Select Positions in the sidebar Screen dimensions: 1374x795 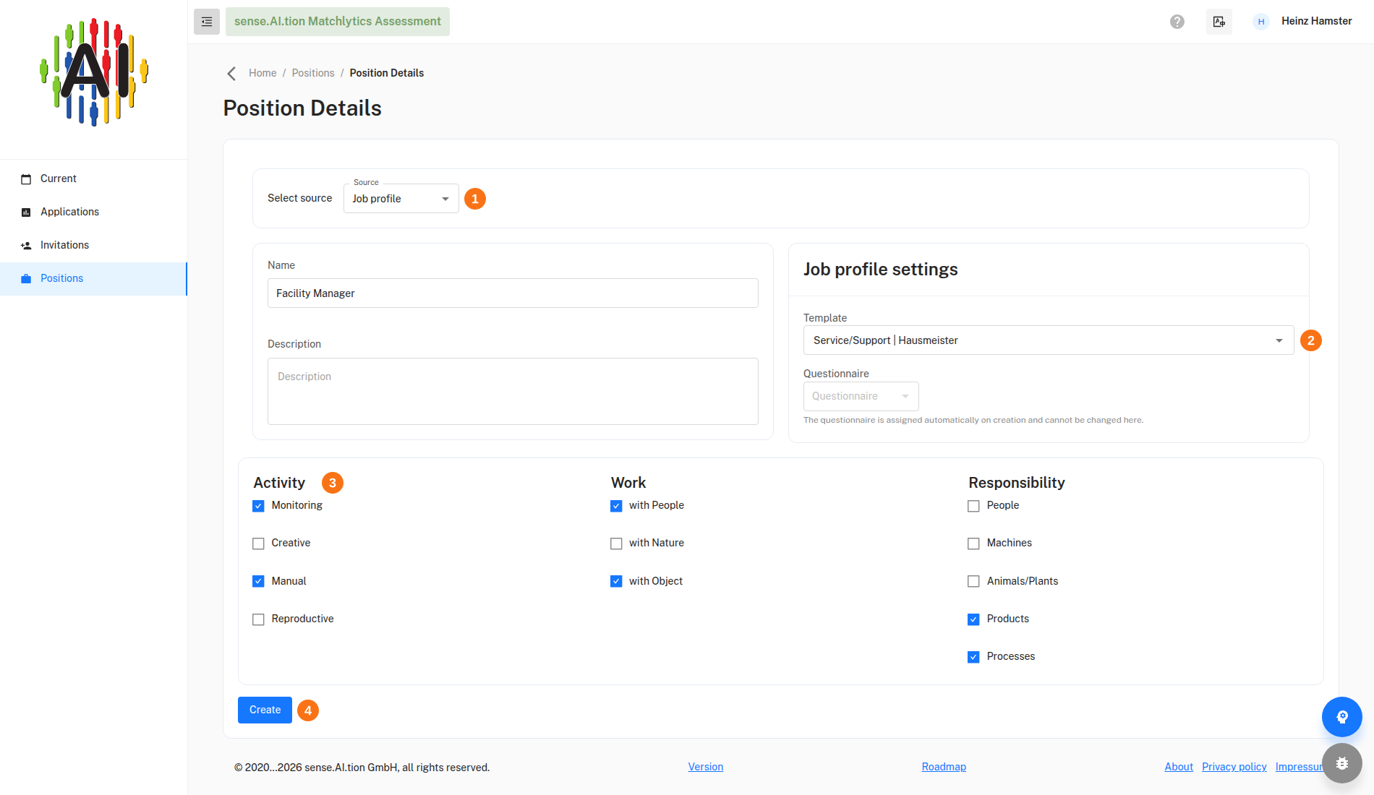(93, 279)
